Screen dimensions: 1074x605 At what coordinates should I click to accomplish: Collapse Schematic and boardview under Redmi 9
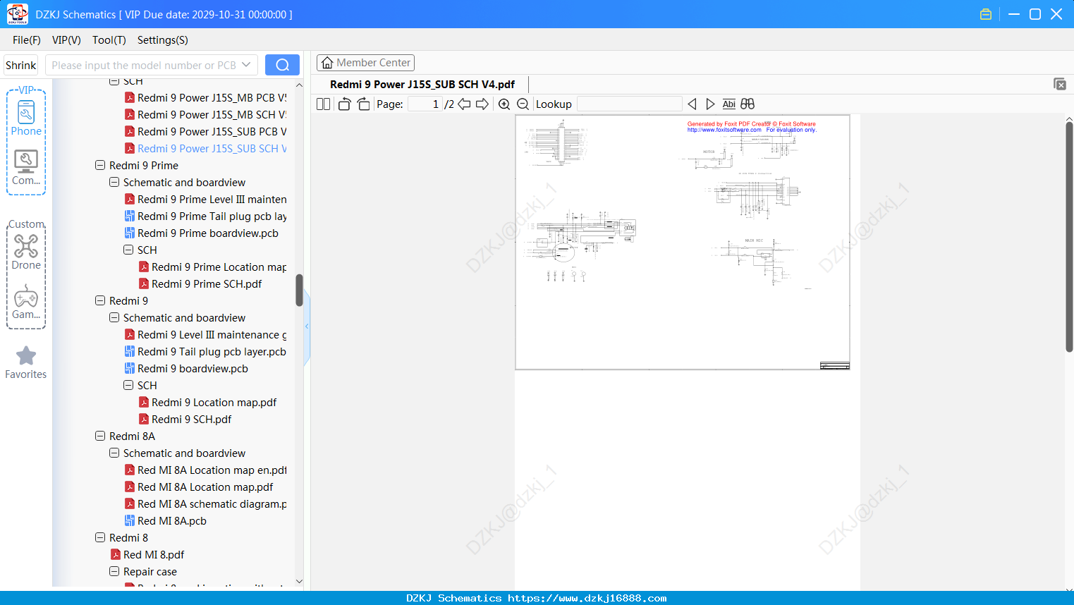coord(114,317)
